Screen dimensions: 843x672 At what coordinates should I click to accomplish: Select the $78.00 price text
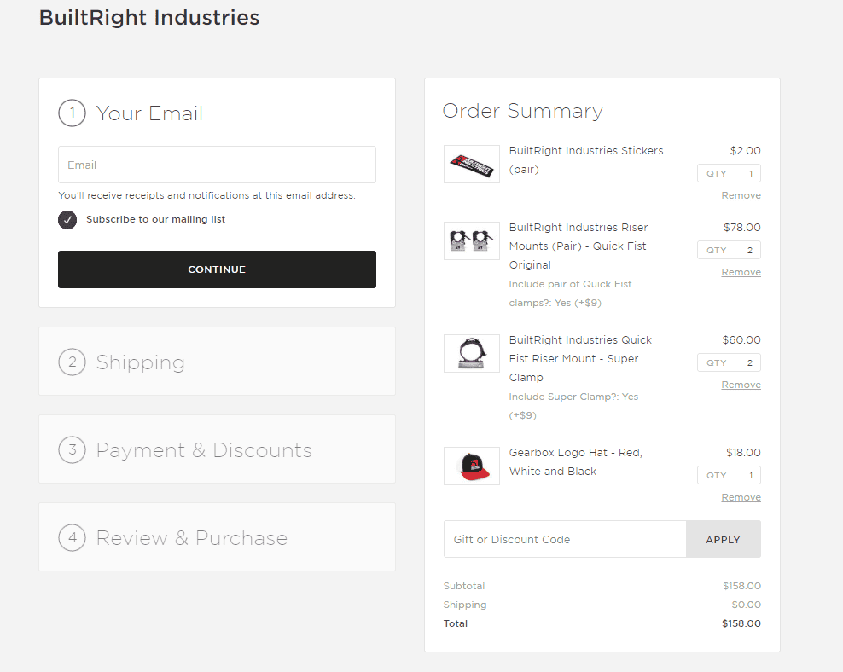pos(742,227)
